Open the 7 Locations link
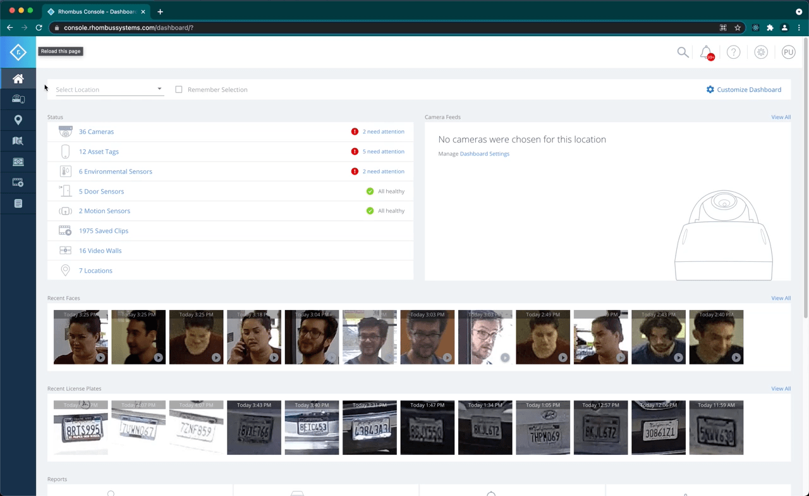 coord(95,270)
